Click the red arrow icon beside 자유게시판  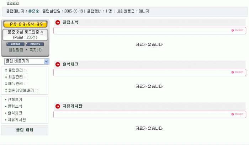click(58, 106)
